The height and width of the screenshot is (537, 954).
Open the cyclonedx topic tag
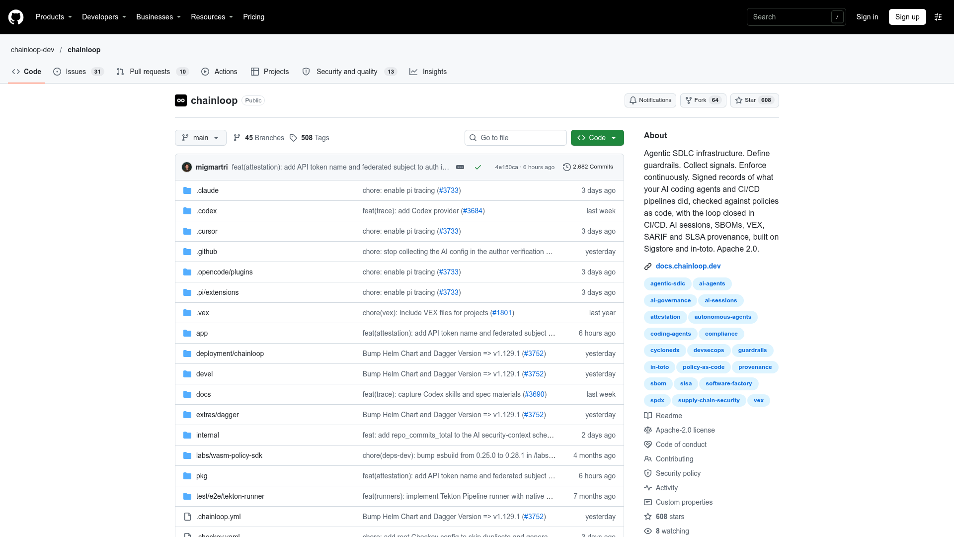click(665, 351)
